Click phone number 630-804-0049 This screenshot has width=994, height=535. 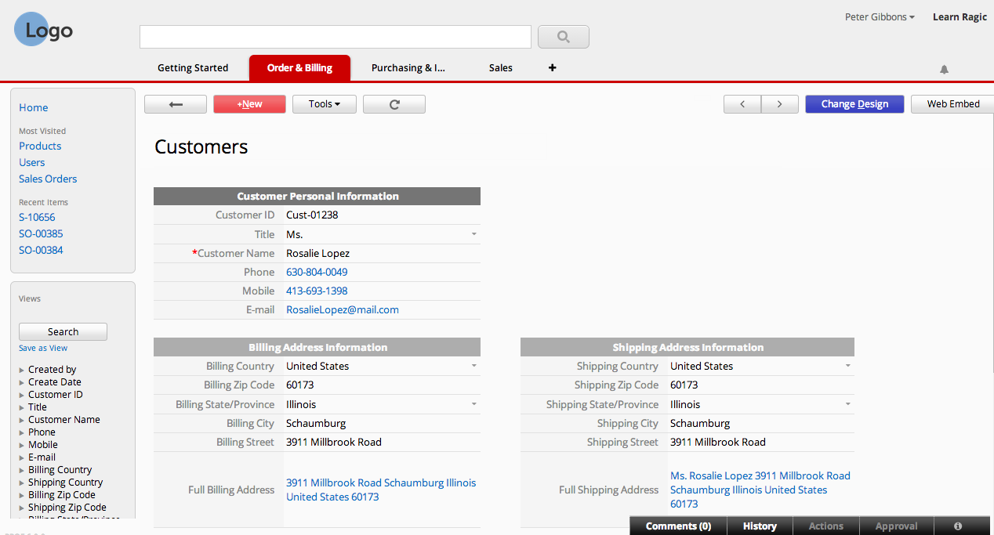pos(317,273)
